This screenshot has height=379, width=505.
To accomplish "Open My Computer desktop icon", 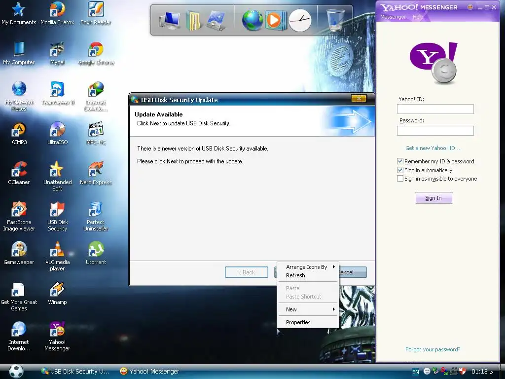I will (19, 53).
